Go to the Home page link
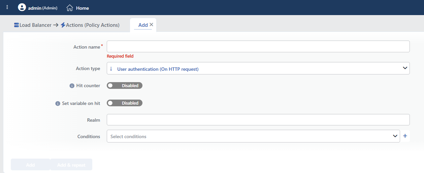 [78, 8]
